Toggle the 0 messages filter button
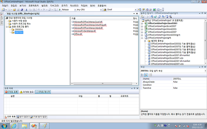The width and height of the screenshot is (207, 129). (43, 92)
